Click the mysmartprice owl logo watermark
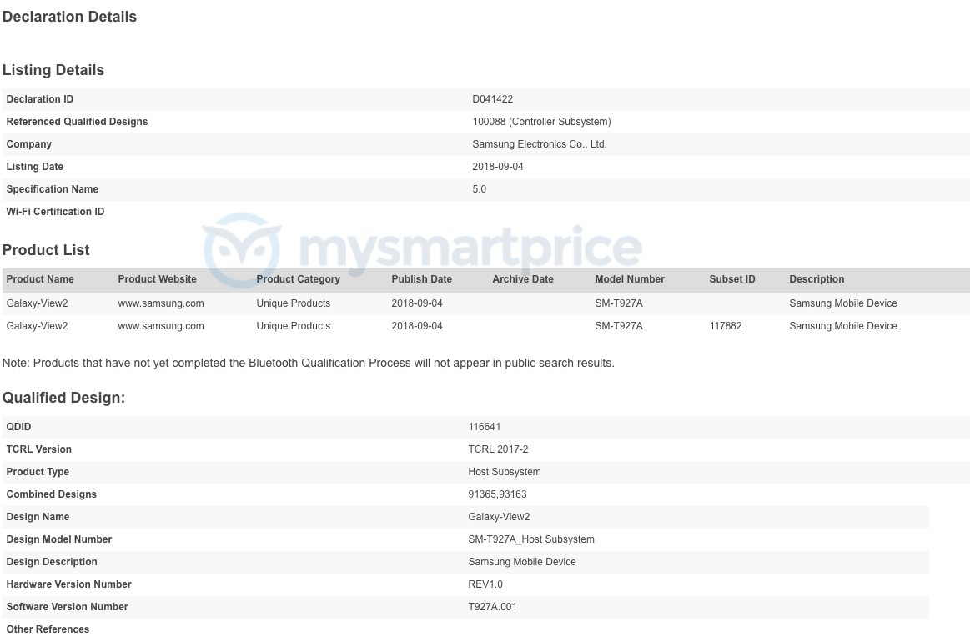 pyautogui.click(x=242, y=249)
